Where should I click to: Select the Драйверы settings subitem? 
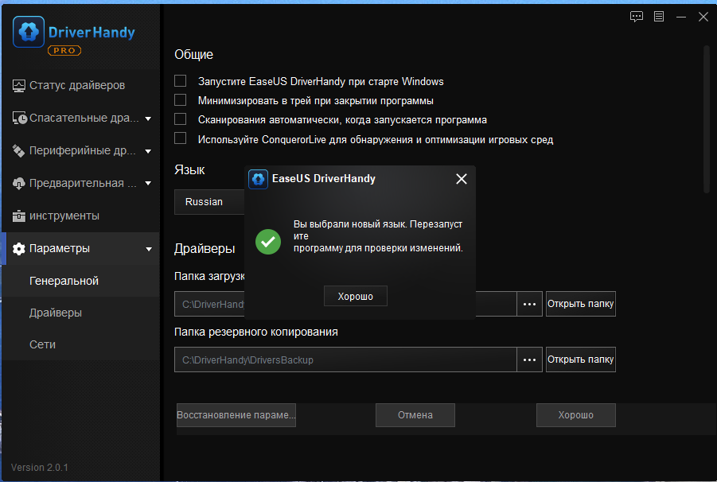coord(80,313)
